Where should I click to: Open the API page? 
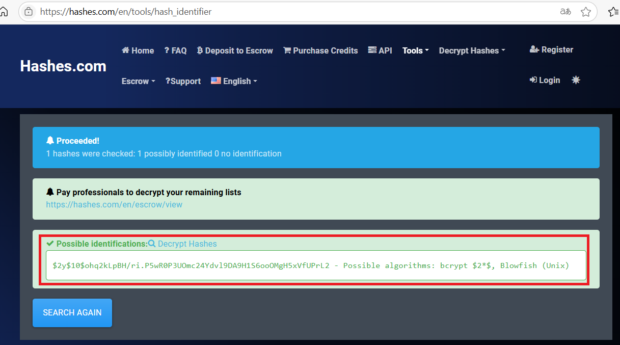380,50
